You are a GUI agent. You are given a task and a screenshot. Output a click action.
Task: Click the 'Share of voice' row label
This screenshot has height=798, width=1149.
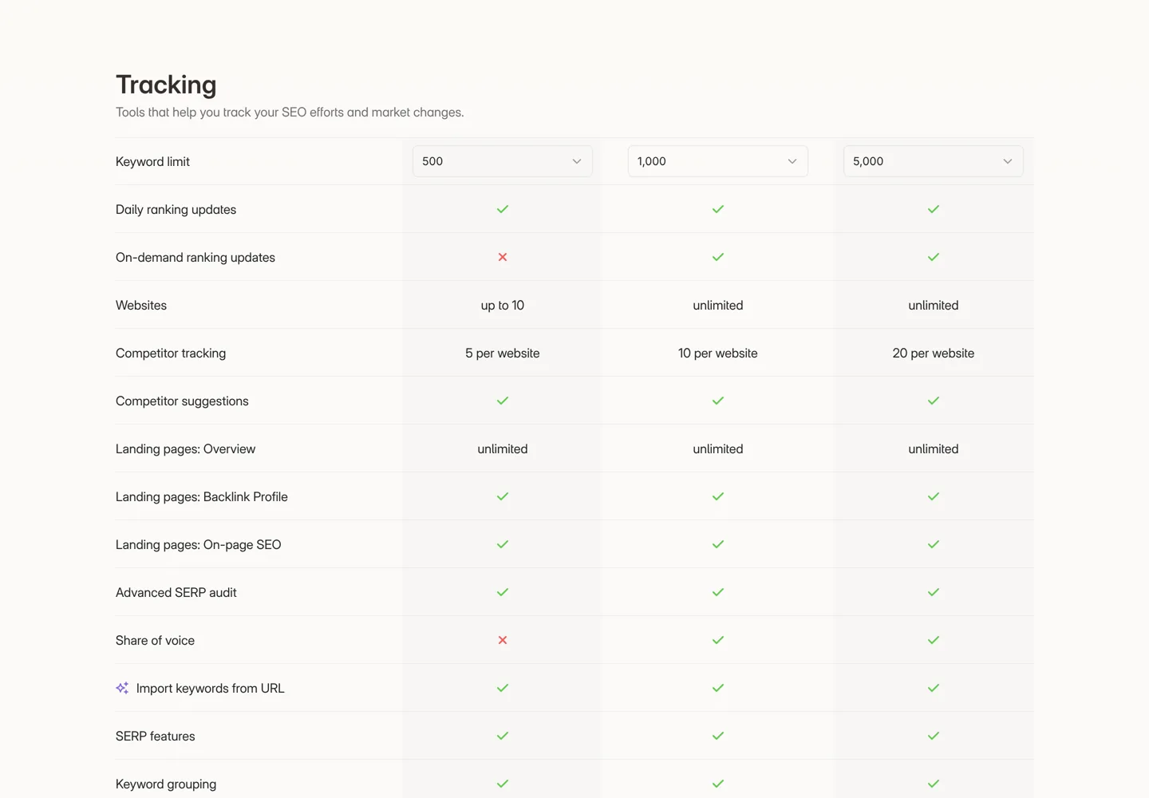tap(155, 640)
